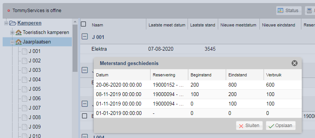Click the Verbruik column header in the dialog
The width and height of the screenshot is (315, 138).
282,75
